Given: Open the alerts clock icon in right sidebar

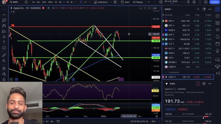Looking at the screenshot, I should pos(218,16).
